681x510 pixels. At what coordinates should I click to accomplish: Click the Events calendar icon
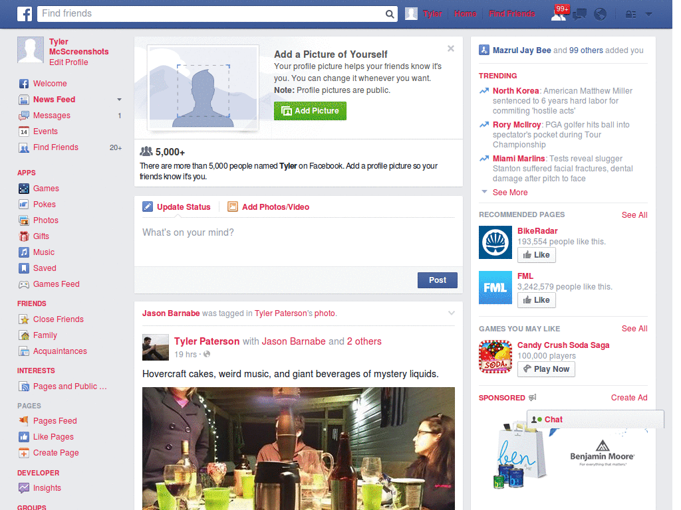(x=24, y=131)
